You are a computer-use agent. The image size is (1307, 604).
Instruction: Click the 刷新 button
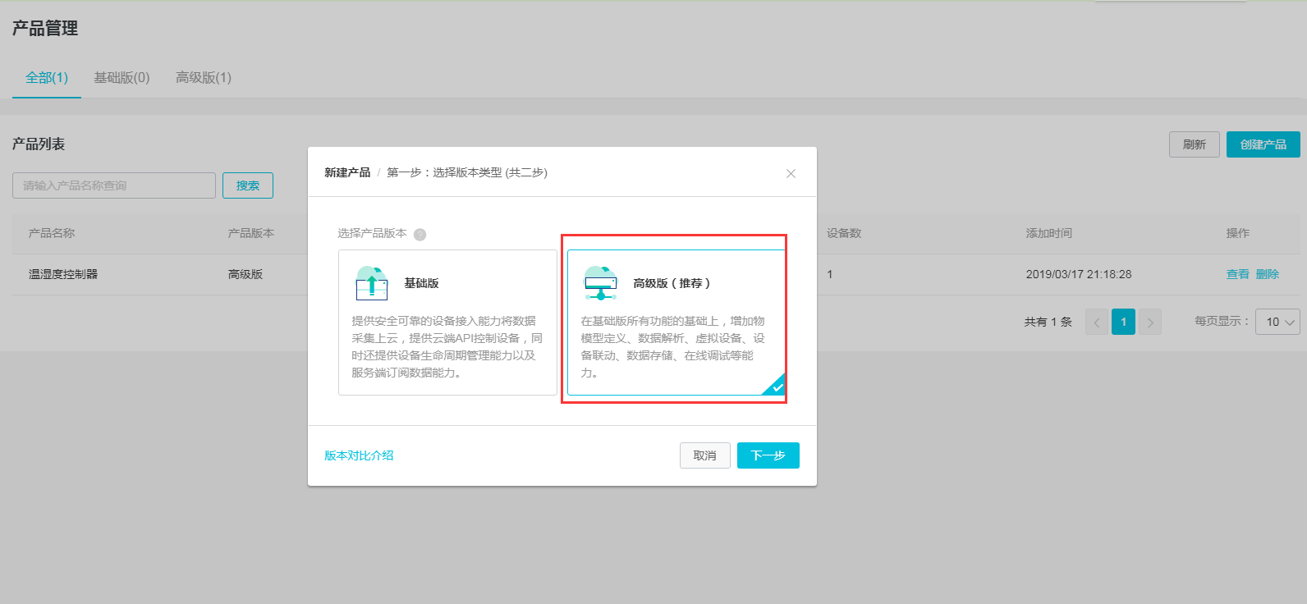pos(1195,144)
